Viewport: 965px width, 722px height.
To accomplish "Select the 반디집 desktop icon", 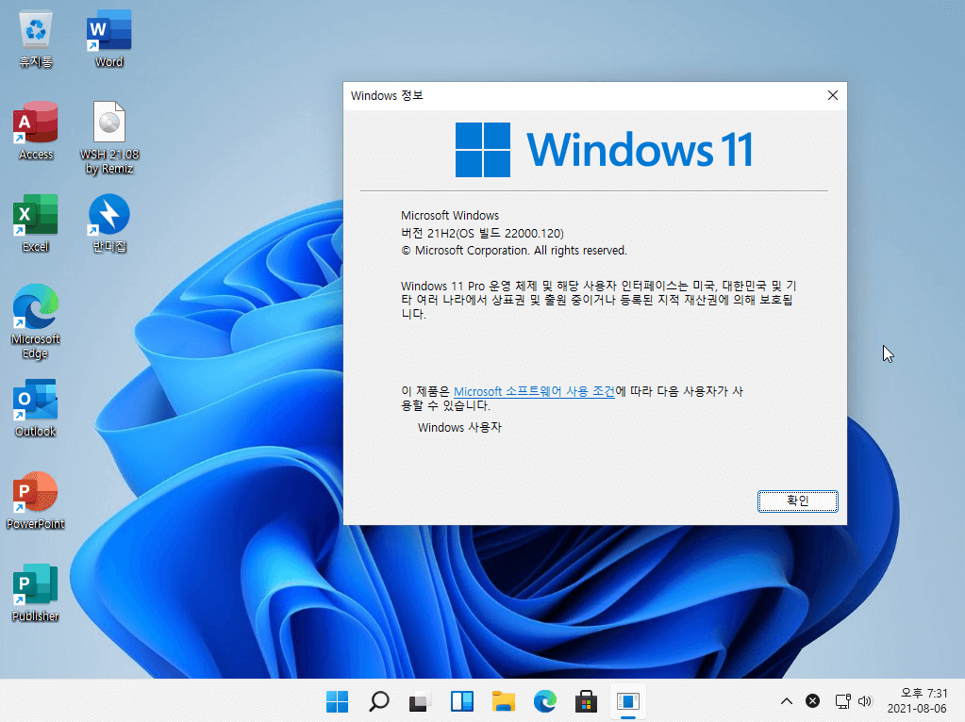I will tap(108, 223).
